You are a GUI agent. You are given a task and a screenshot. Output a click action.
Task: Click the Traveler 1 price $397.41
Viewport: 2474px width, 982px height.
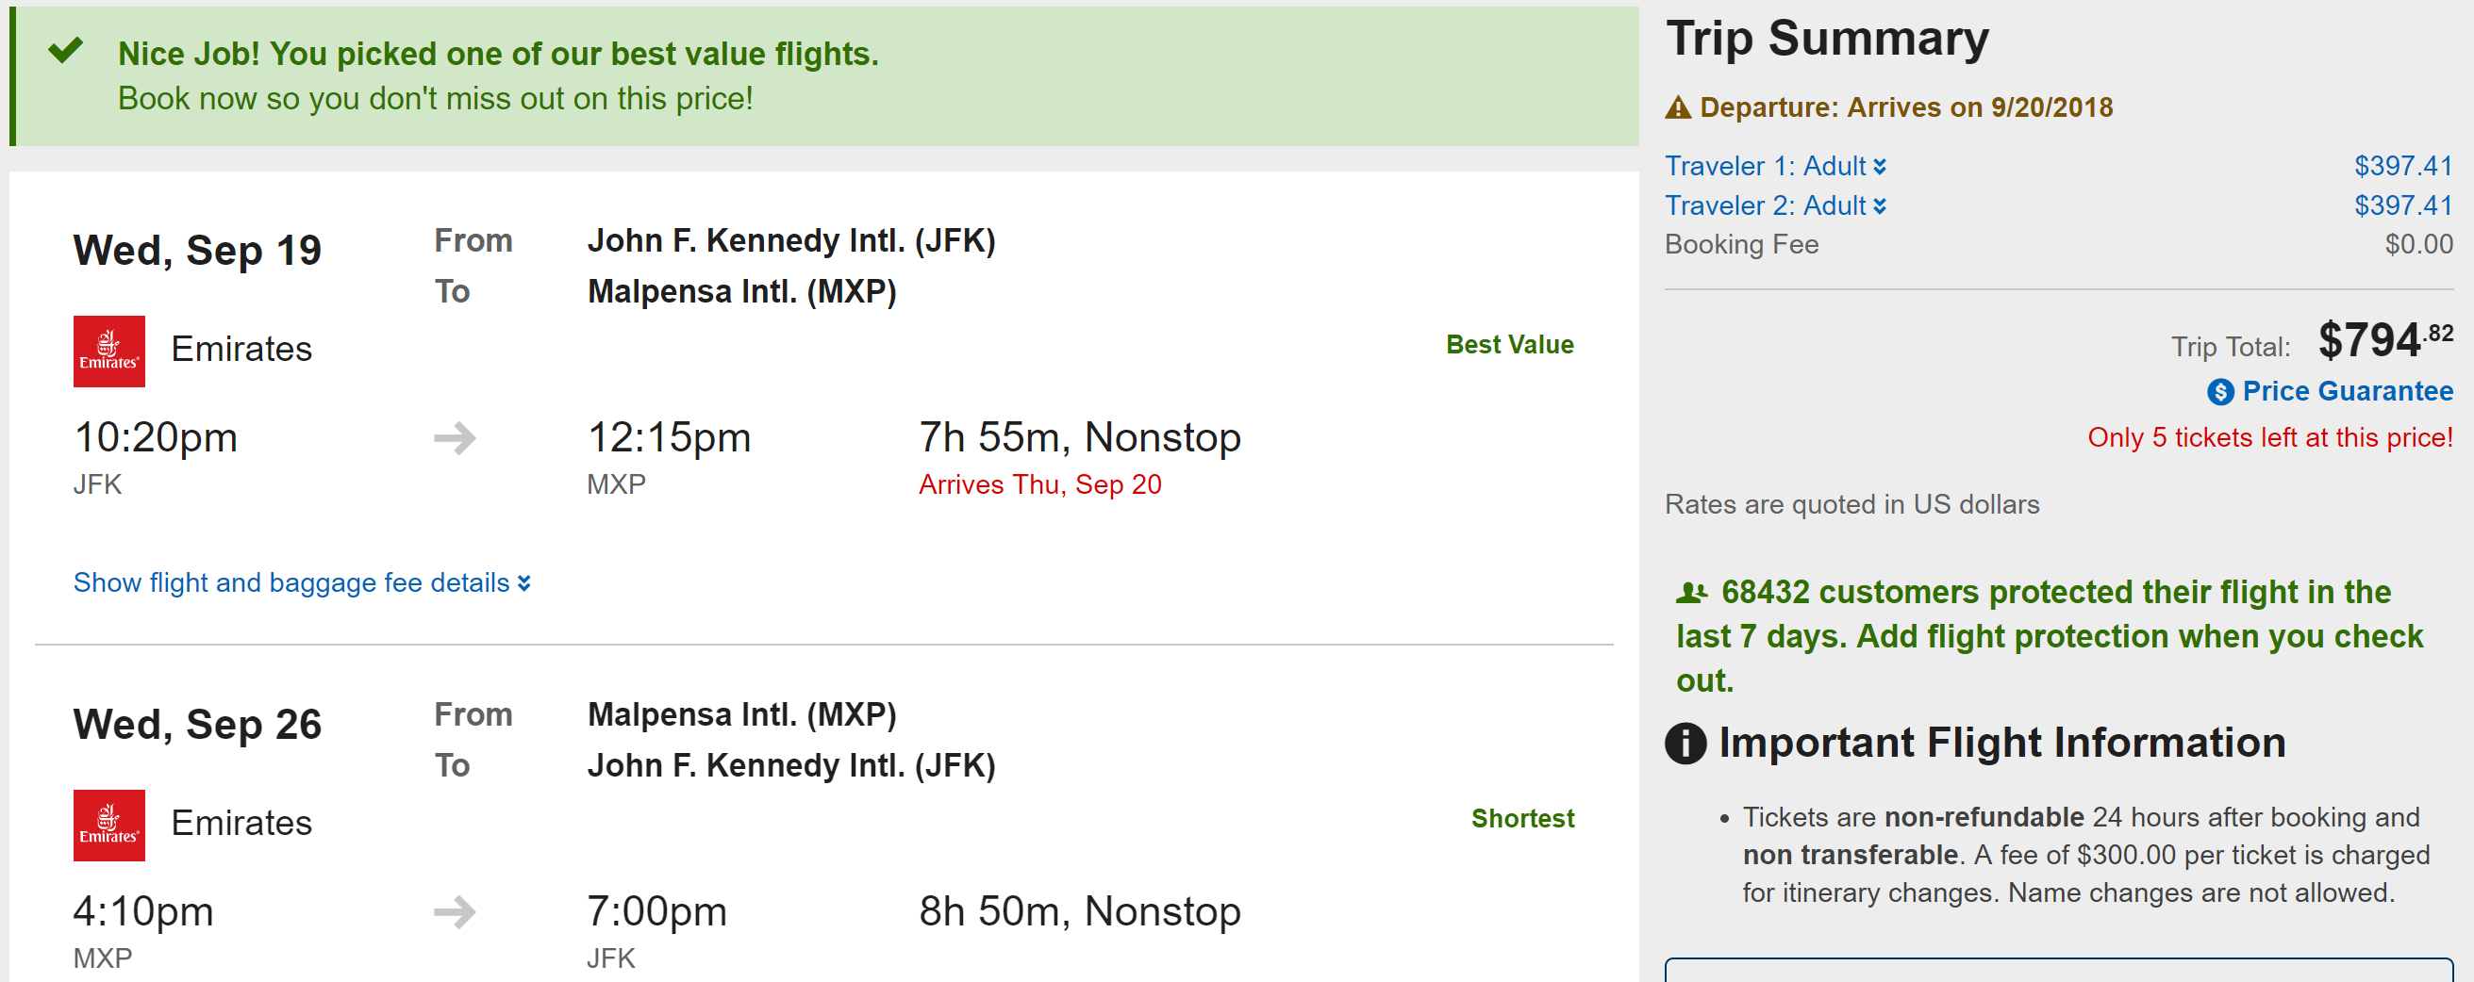point(2402,167)
